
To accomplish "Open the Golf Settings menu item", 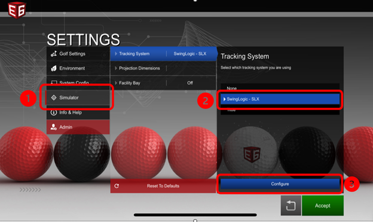I will pos(78,54).
